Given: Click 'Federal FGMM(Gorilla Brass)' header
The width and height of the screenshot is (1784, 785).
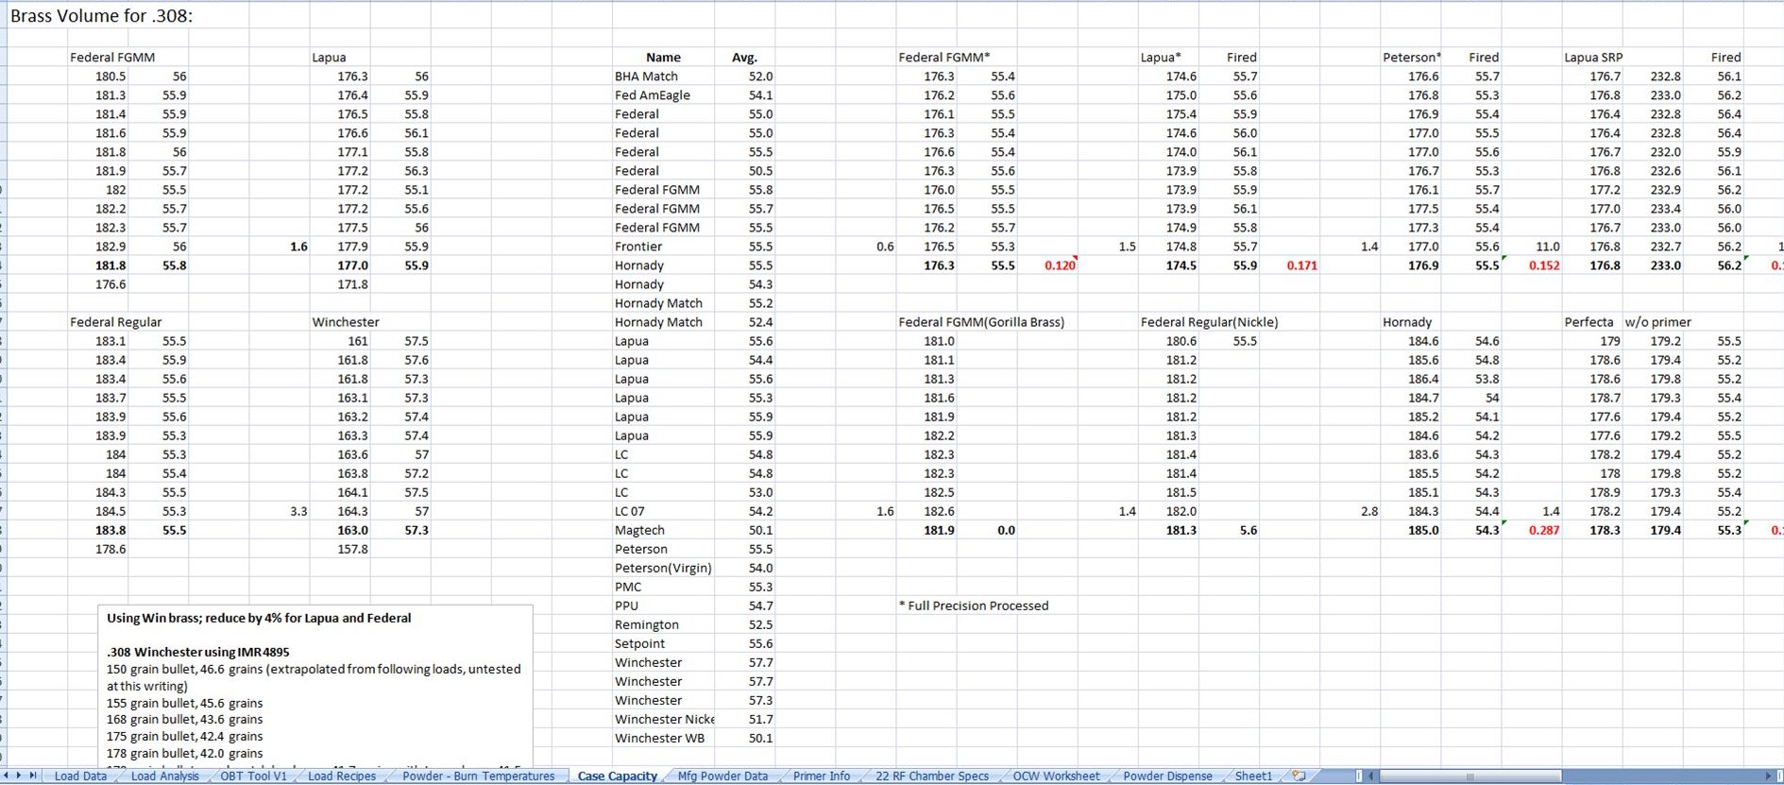Looking at the screenshot, I should (x=981, y=322).
